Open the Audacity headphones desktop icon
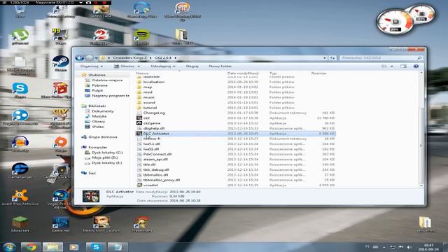The width and height of the screenshot is (448, 252). pos(20,143)
